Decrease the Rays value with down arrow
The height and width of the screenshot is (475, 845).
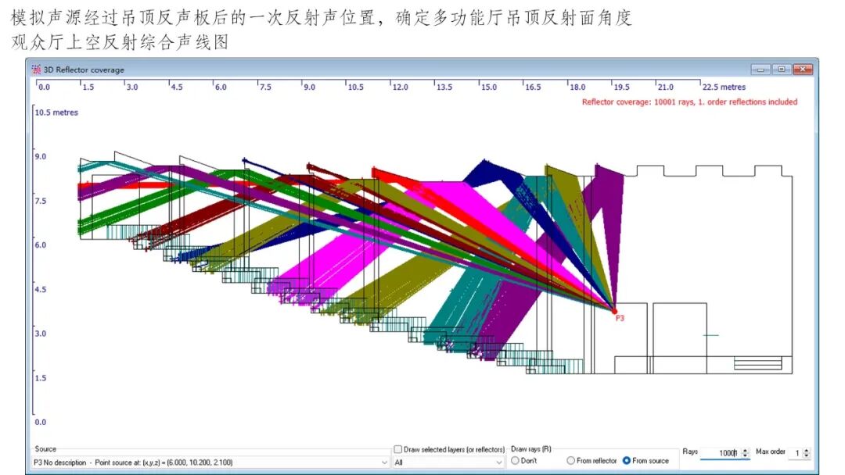(x=746, y=455)
